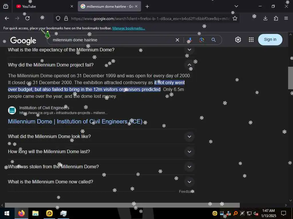Open tracking protection shield info
Screen dimensions: 293x219
[x=58, y=19]
